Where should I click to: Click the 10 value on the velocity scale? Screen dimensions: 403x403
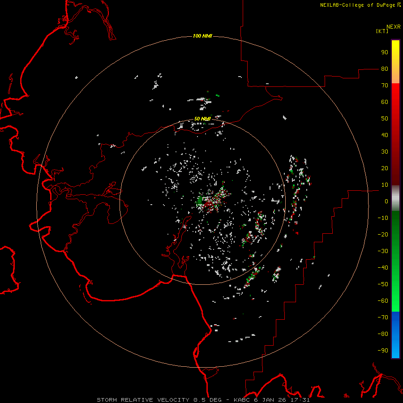point(385,185)
